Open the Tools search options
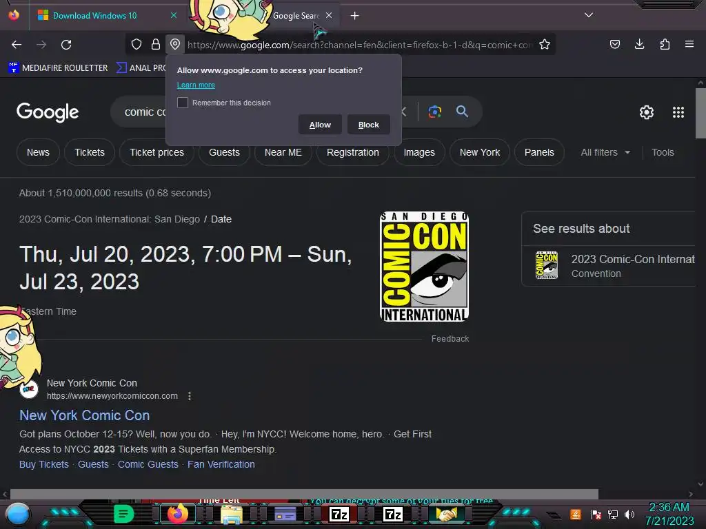This screenshot has height=529, width=706. 663,152
